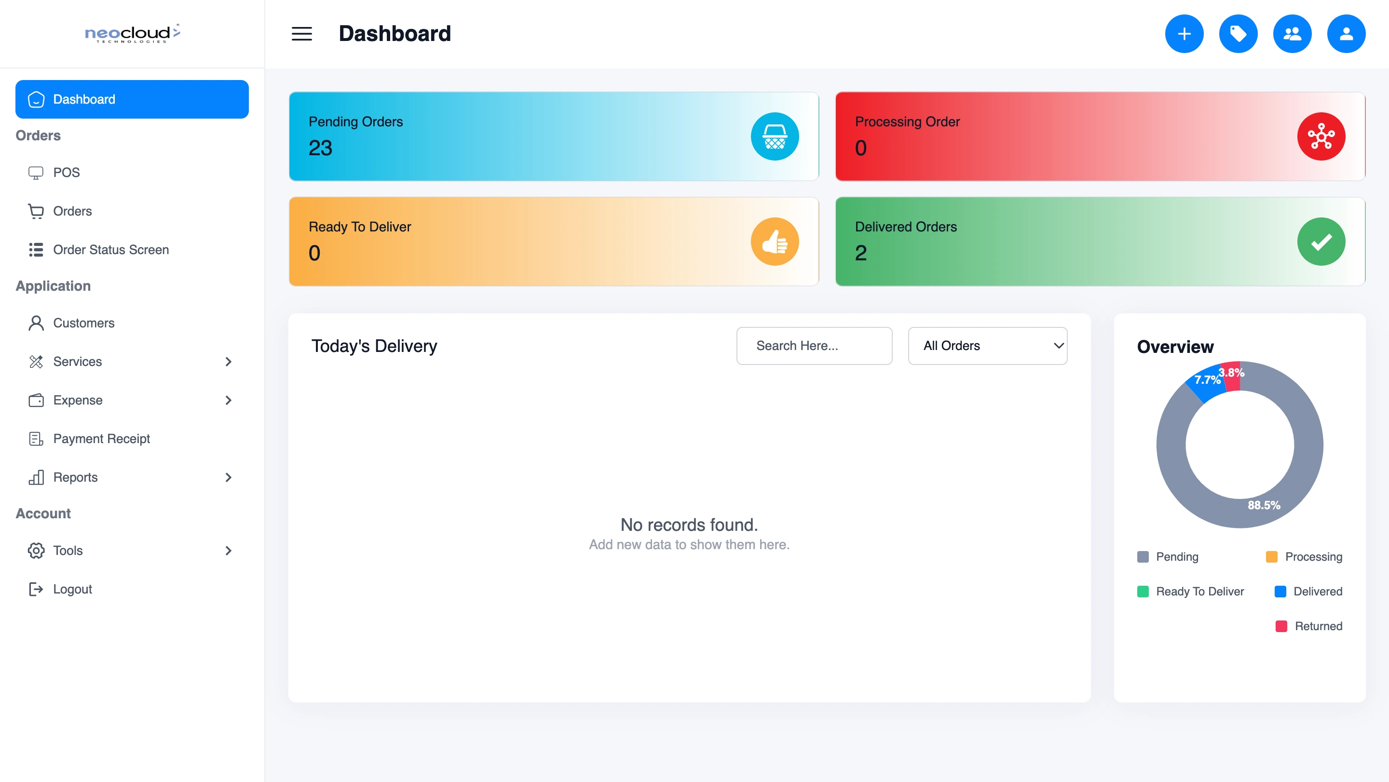Click the Logout link
The image size is (1389, 782).
[72, 589]
